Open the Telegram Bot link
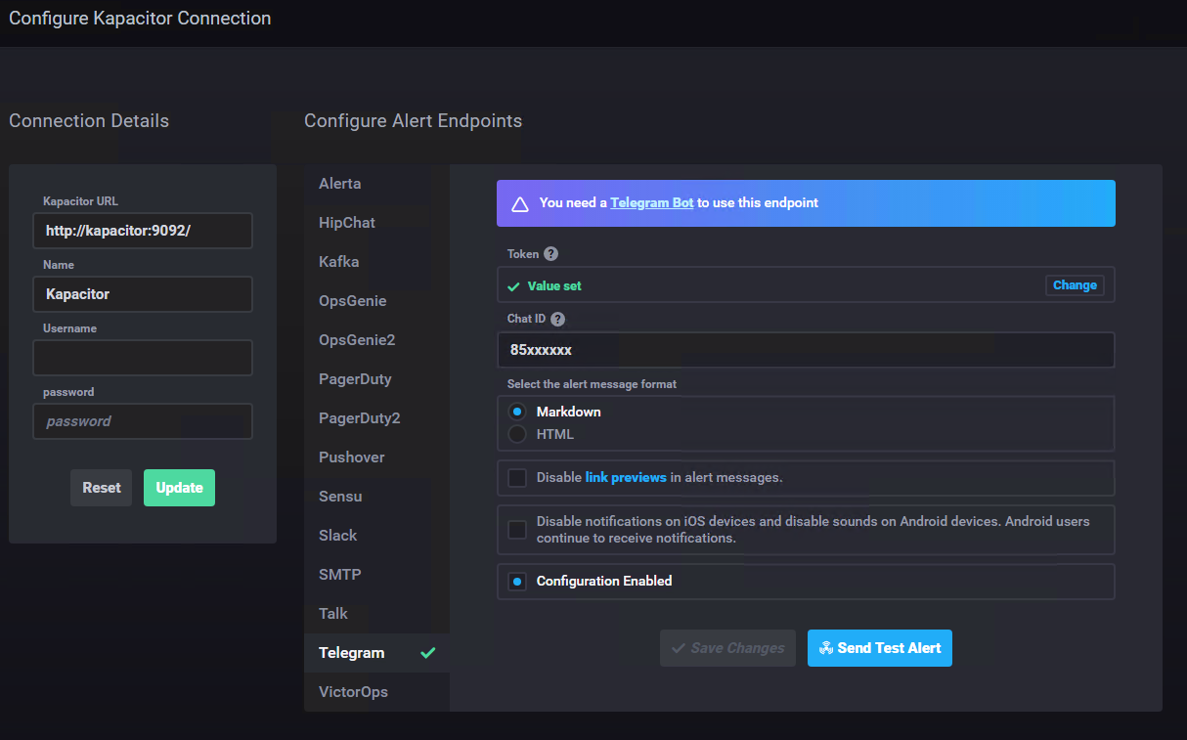The width and height of the screenshot is (1187, 740). point(651,203)
